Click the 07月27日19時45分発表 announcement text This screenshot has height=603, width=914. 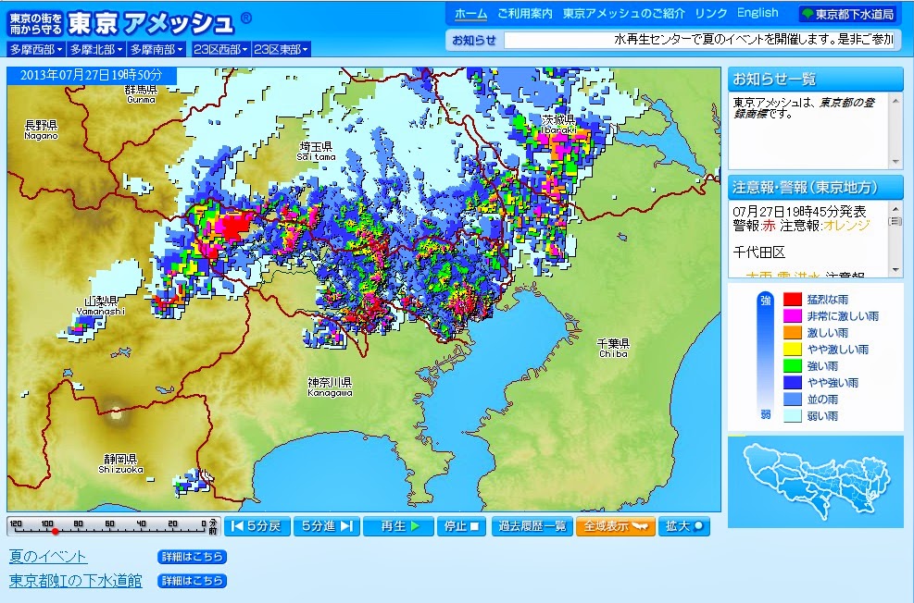799,211
